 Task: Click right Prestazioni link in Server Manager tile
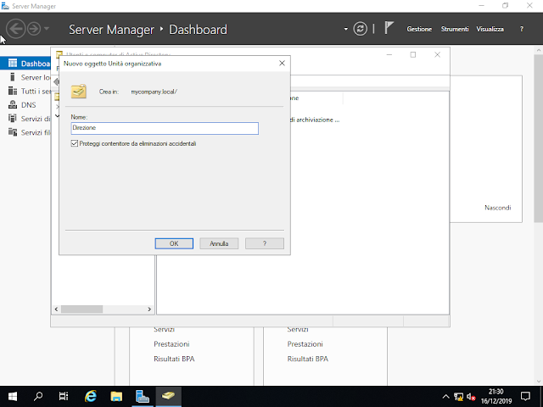point(305,344)
